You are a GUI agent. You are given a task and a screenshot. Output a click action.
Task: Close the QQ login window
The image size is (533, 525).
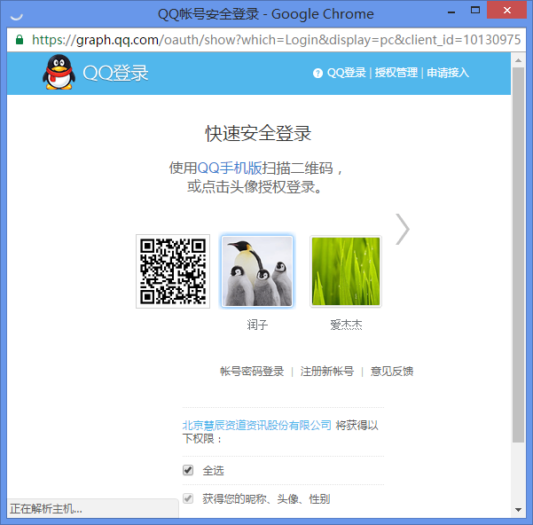coord(506,10)
